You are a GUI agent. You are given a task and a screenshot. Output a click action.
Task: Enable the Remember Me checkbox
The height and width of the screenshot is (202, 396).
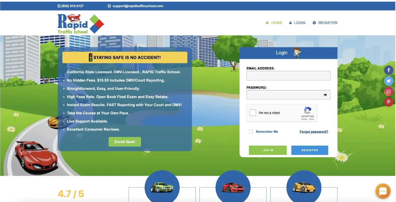click(x=251, y=132)
